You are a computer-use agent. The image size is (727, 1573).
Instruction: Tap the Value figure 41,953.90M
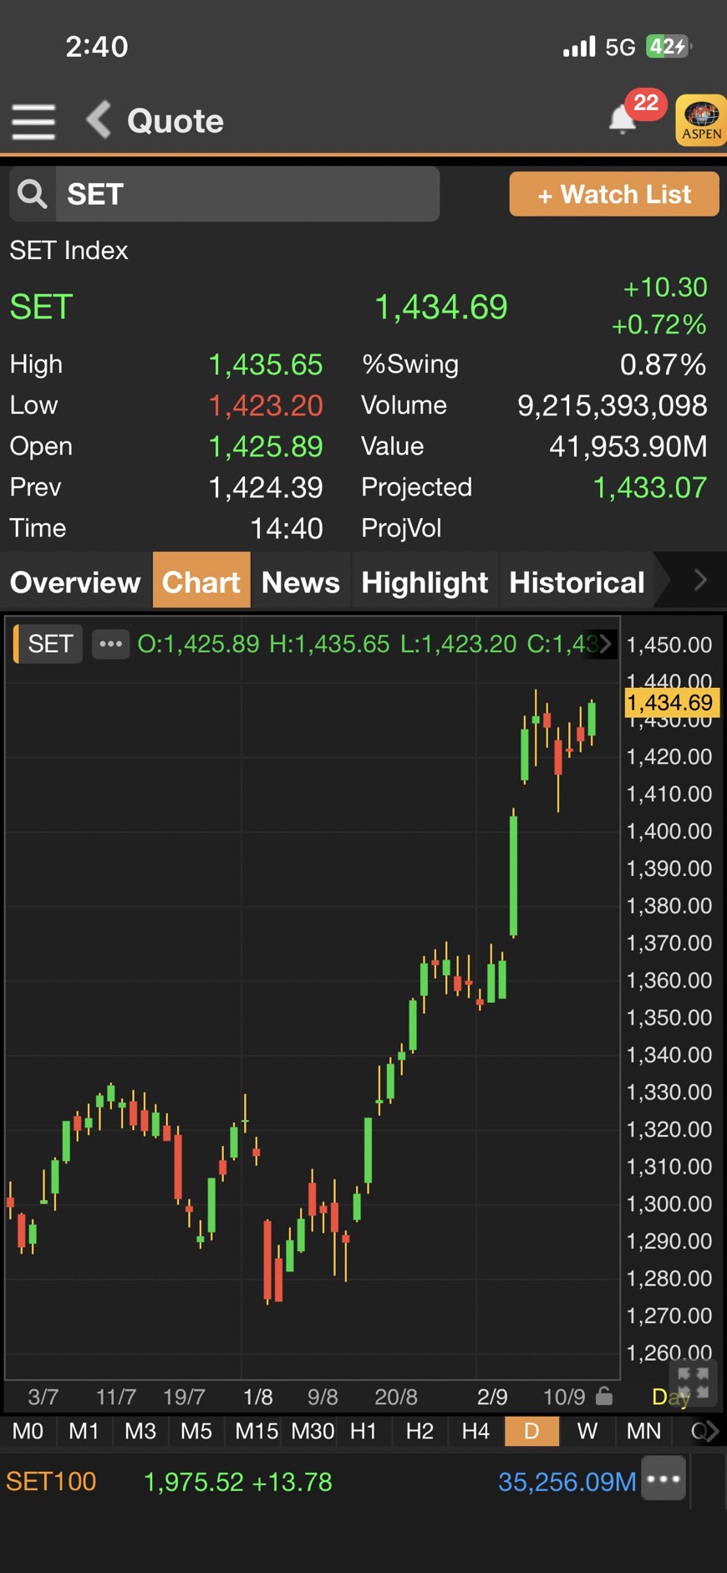(x=628, y=446)
